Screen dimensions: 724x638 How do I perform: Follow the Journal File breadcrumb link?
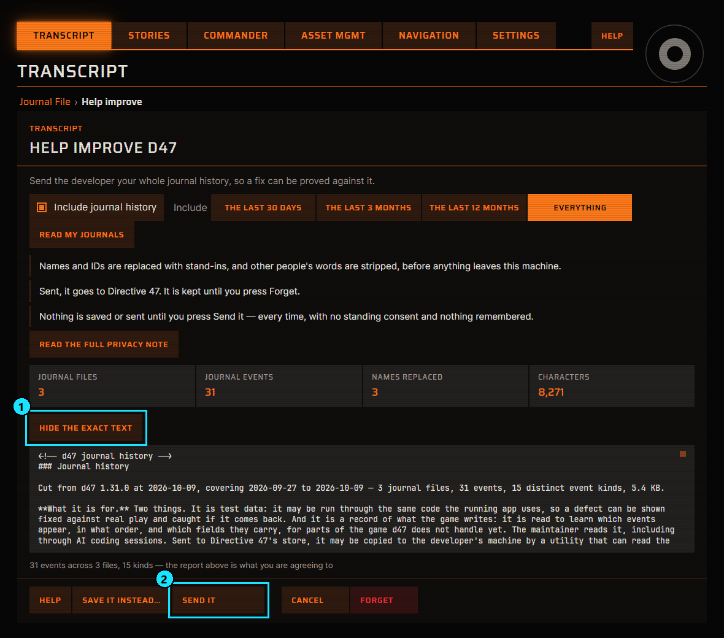coord(45,102)
